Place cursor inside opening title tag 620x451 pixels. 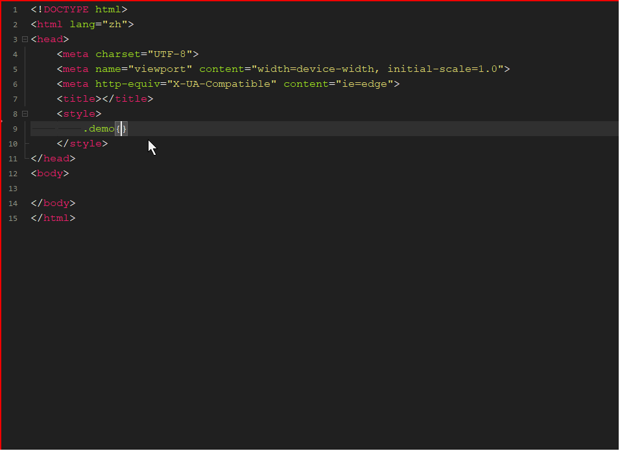(79, 98)
